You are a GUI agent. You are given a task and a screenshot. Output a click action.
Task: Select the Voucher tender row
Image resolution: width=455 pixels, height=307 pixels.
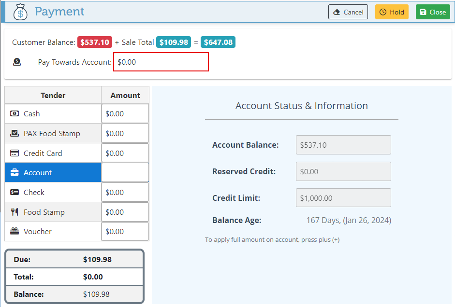[x=53, y=232]
